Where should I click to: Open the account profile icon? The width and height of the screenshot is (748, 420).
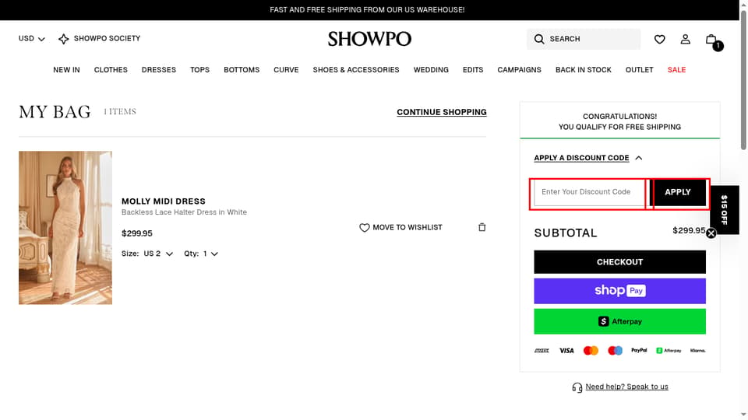pyautogui.click(x=685, y=39)
